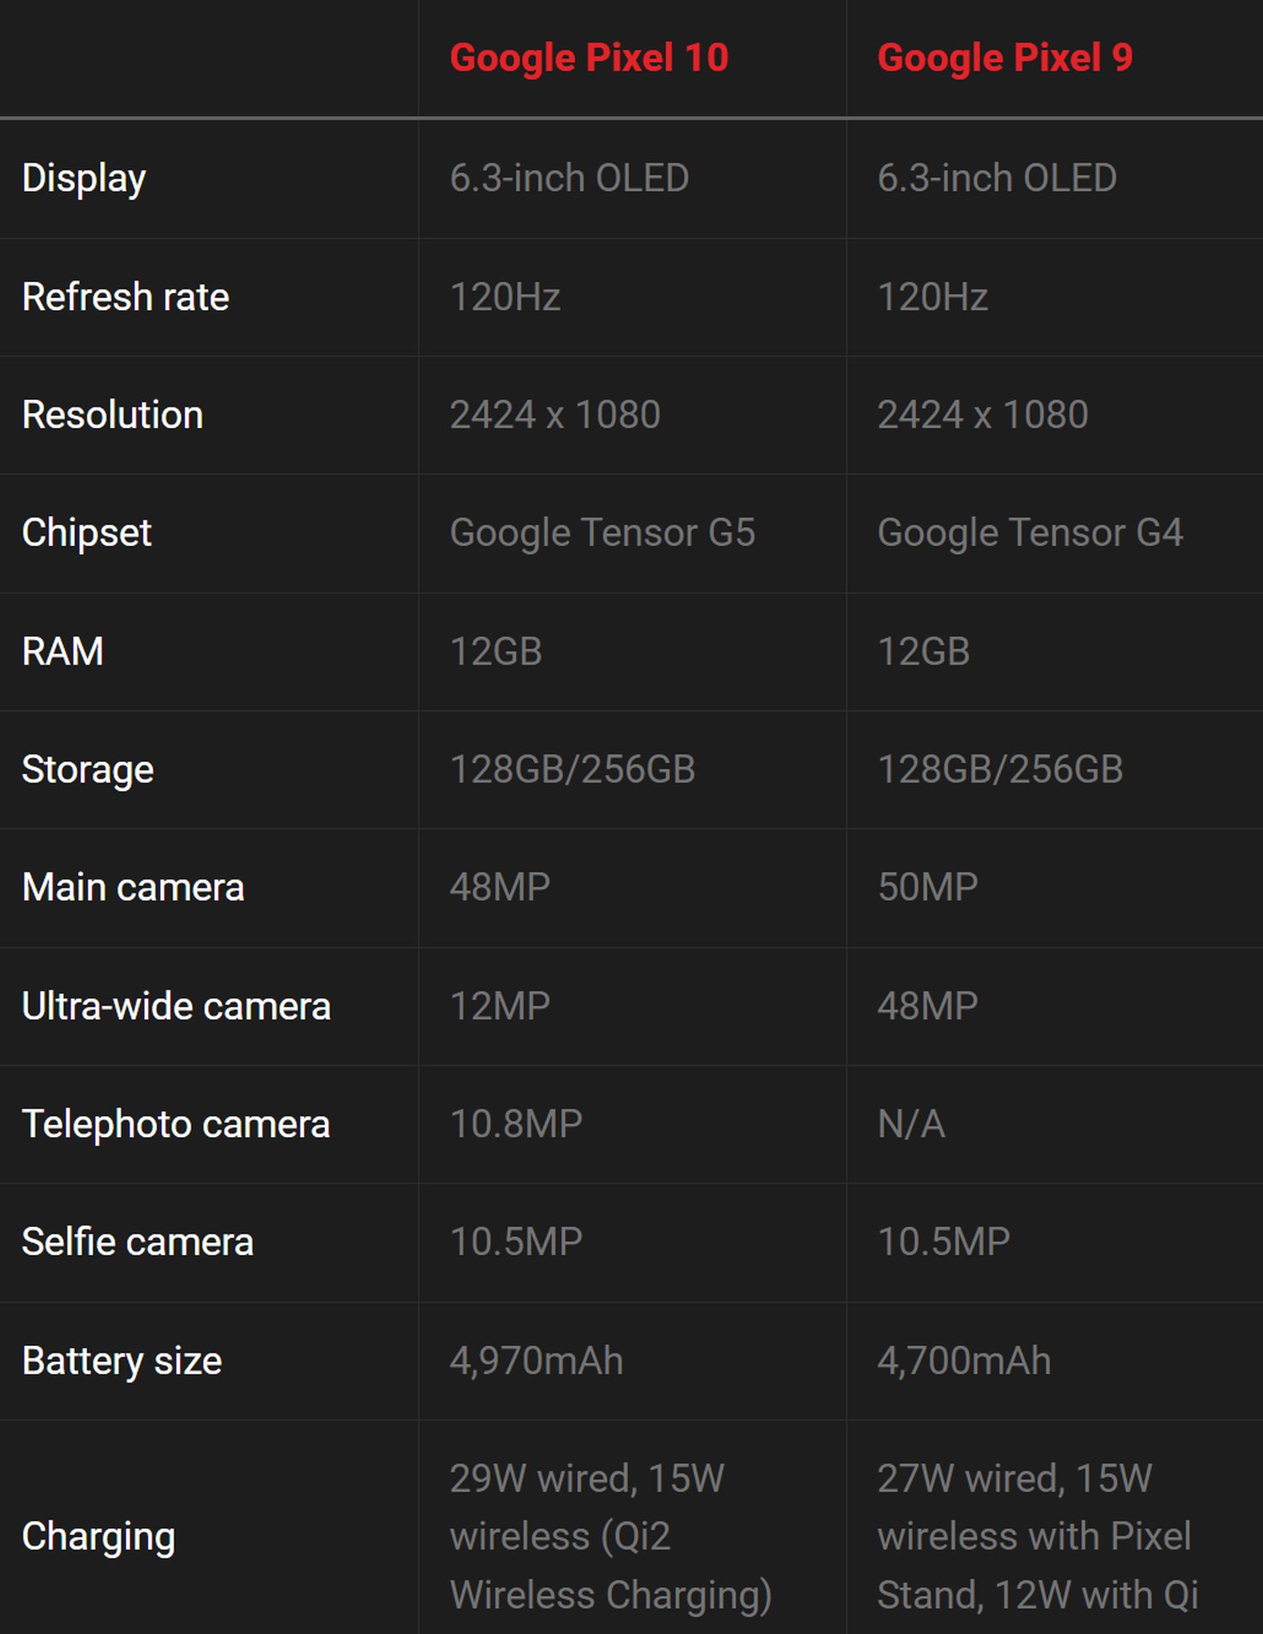Click the Google Tensor G5 cell
The width and height of the screenshot is (1263, 1634).
click(x=602, y=532)
